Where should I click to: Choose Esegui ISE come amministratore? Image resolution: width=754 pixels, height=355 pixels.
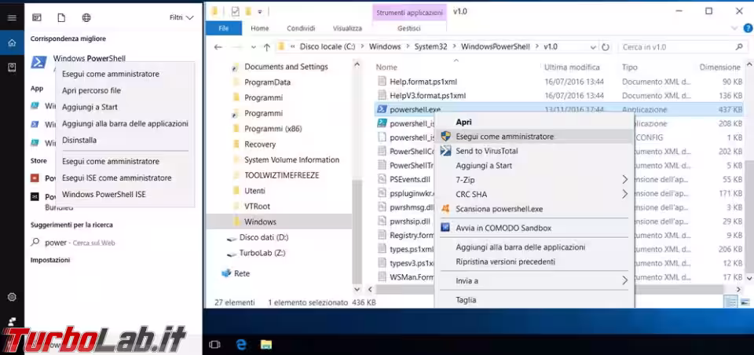[x=116, y=178]
